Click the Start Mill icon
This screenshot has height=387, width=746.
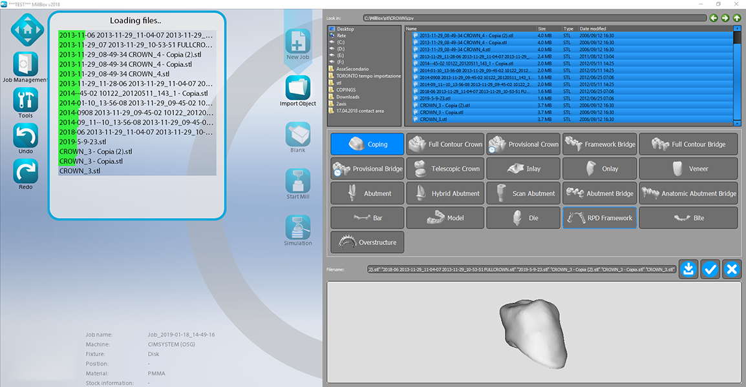tap(298, 181)
